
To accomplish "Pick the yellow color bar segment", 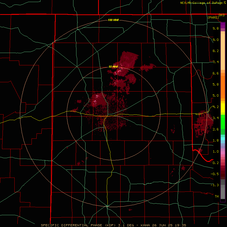I will pyautogui.click(x=223, y=108).
